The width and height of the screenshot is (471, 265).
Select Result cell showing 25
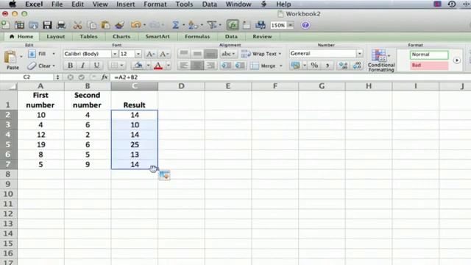point(135,144)
